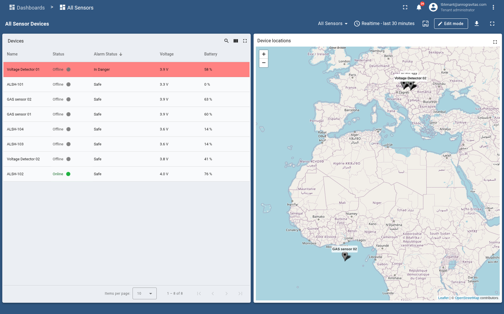
Task: Enter Edit mode
Action: click(451, 24)
